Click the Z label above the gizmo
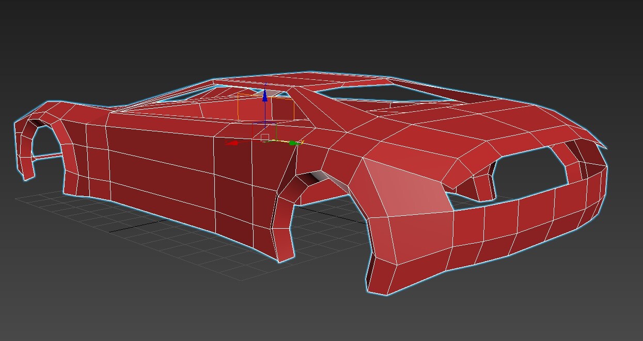This screenshot has width=643, height=341. coord(266,84)
